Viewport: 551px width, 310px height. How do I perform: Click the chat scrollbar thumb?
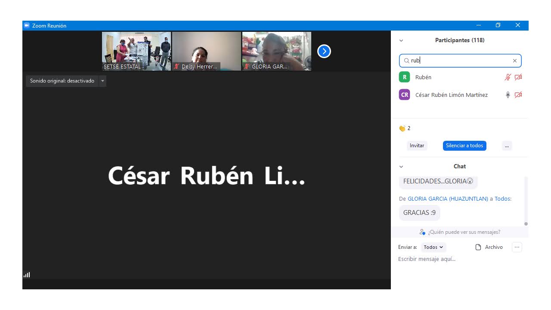click(x=526, y=223)
